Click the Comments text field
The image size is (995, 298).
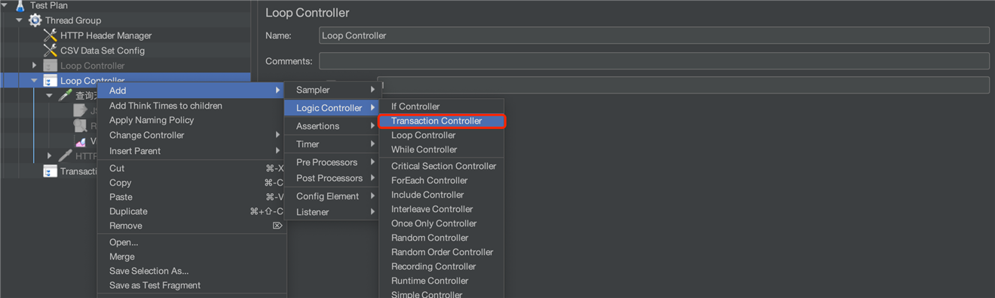coord(654,61)
